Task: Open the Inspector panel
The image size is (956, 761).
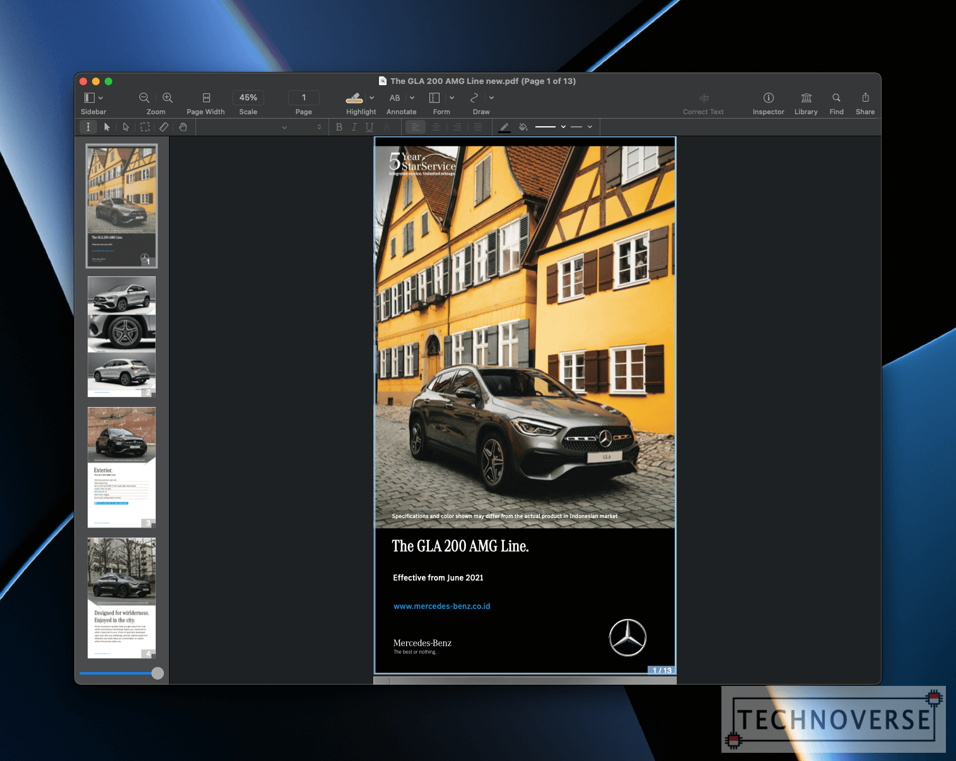Action: tap(769, 98)
